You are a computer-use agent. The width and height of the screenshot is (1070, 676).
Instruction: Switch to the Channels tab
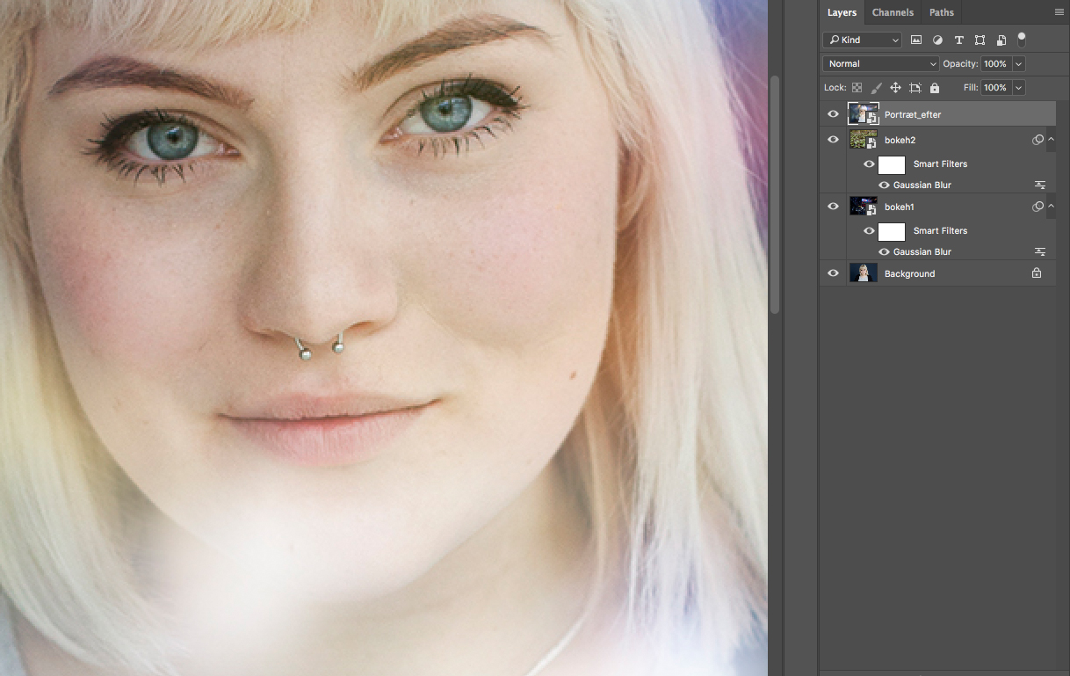click(x=893, y=12)
